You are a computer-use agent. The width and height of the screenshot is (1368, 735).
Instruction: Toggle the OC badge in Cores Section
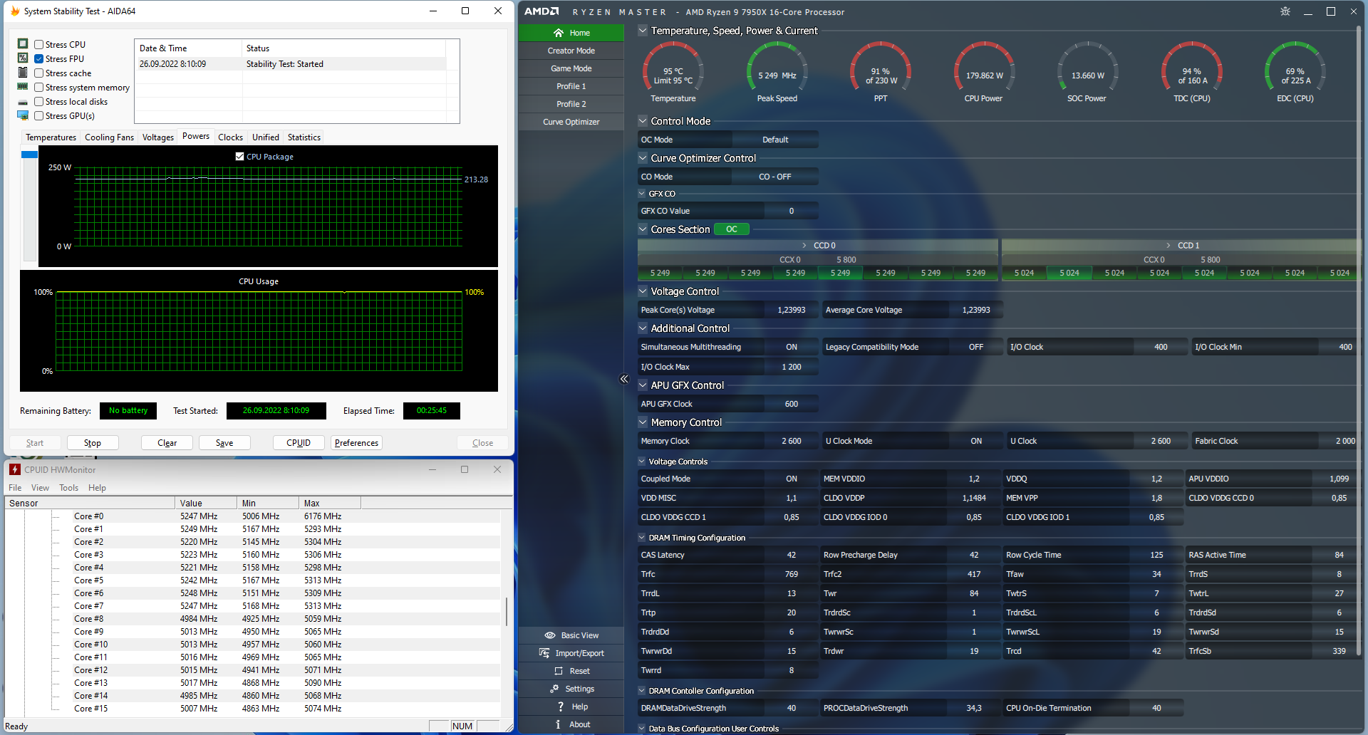(x=732, y=229)
